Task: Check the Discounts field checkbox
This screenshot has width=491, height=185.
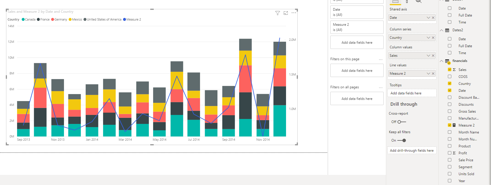Action: click(450, 104)
